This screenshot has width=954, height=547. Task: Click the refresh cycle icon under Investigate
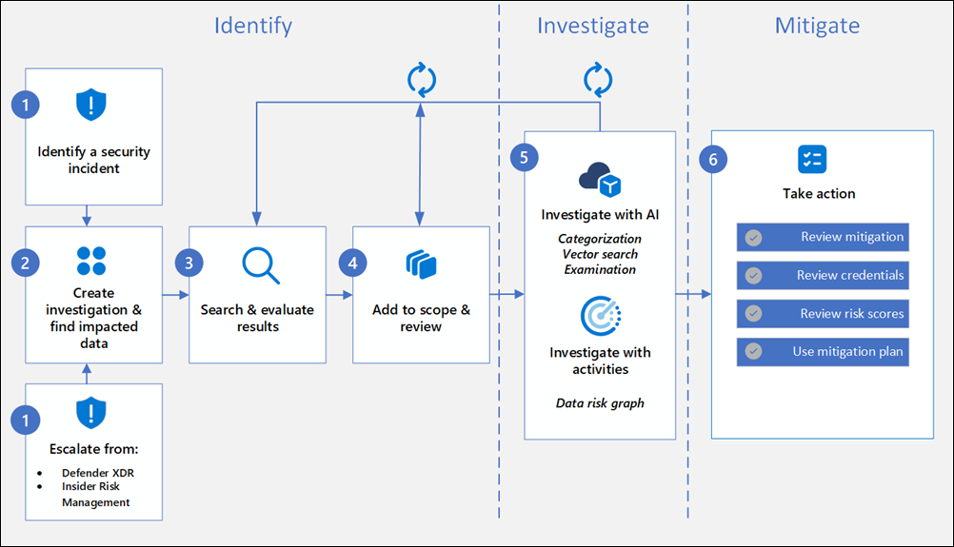[597, 79]
